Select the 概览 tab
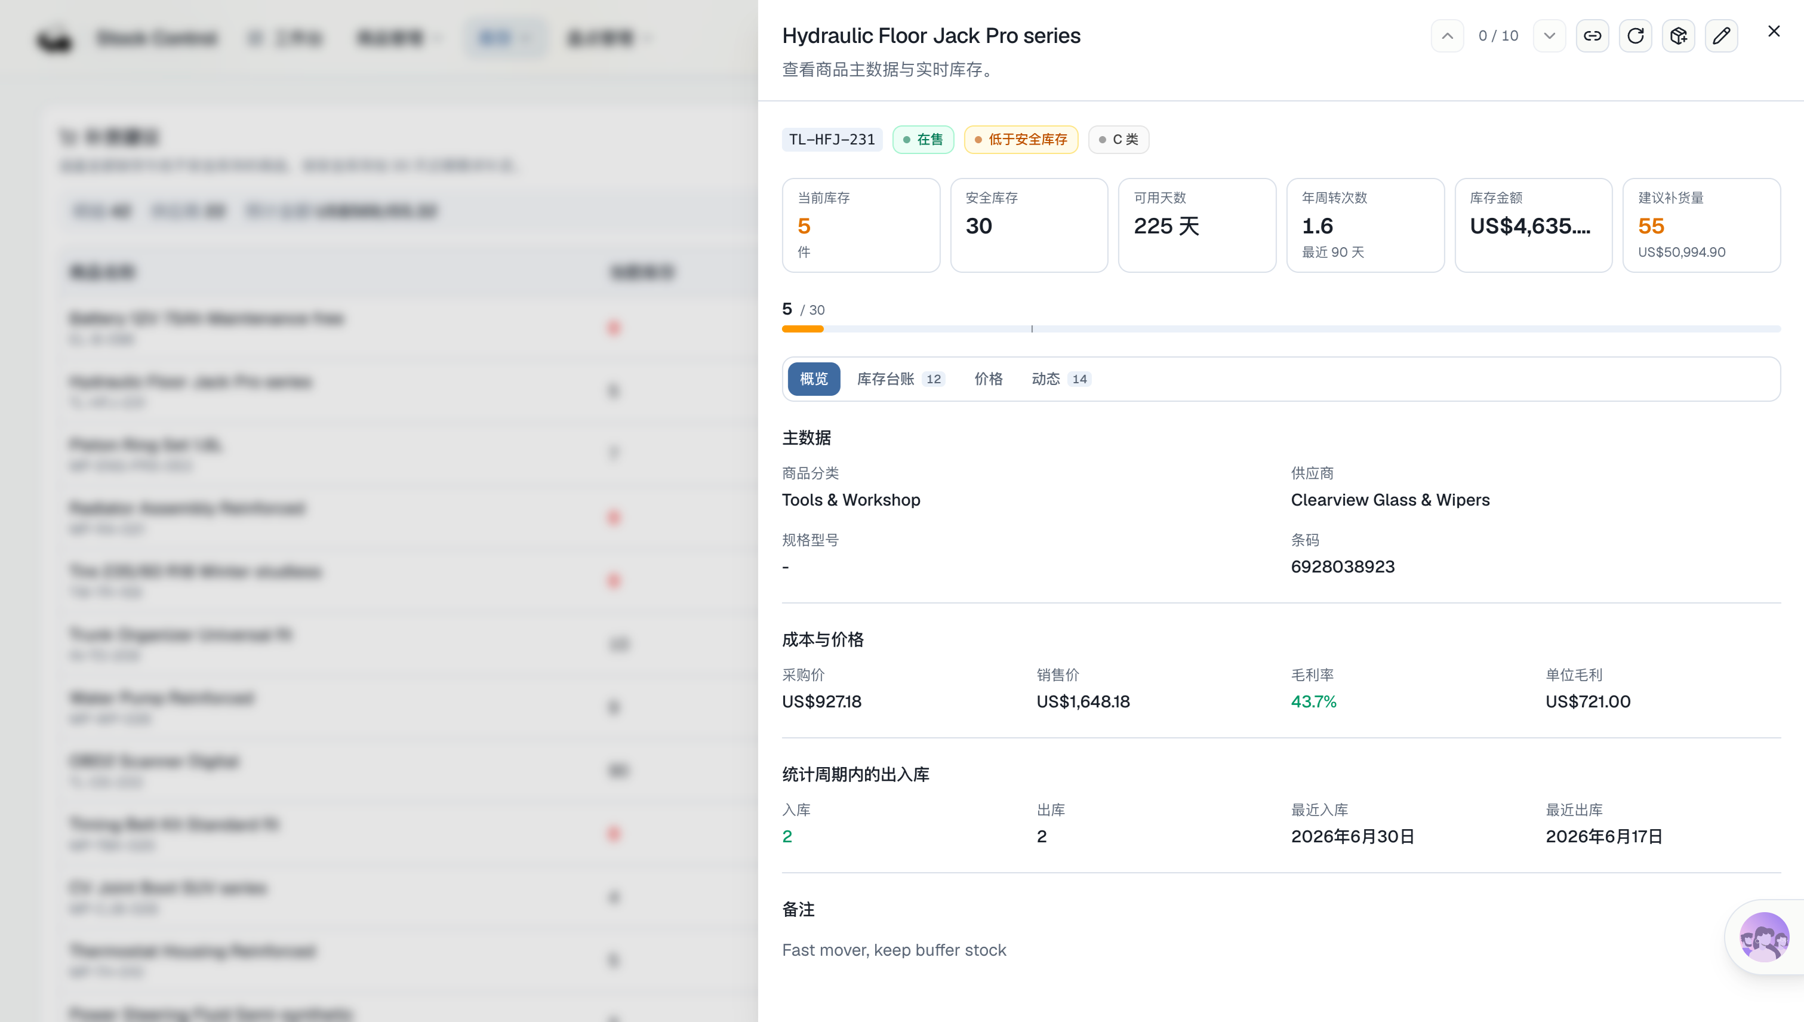Viewport: 1804px width, 1022px height. [x=814, y=379]
